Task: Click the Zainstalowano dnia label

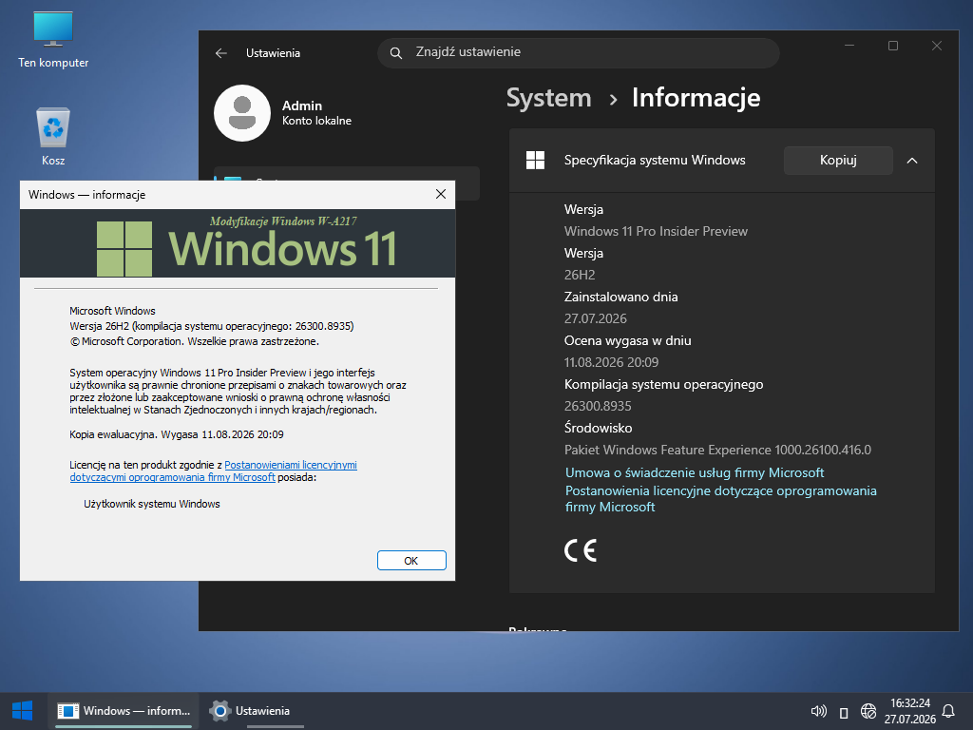Action: pos(620,298)
